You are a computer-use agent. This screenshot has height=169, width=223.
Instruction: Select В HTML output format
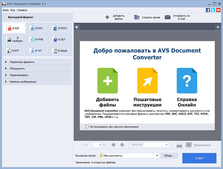(37, 39)
